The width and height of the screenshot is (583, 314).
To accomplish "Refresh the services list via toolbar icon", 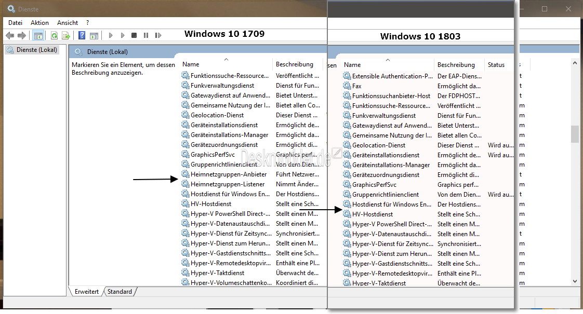I will pos(54,36).
